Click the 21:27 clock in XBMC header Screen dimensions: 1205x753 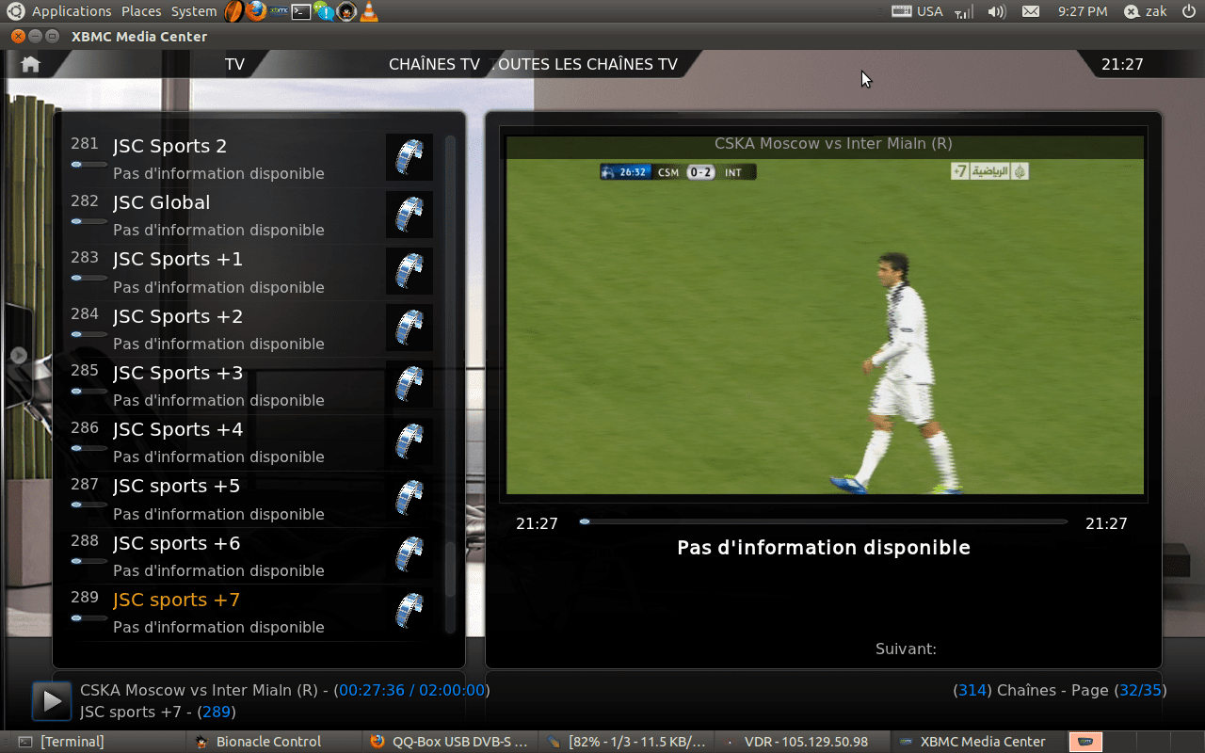1122,64
